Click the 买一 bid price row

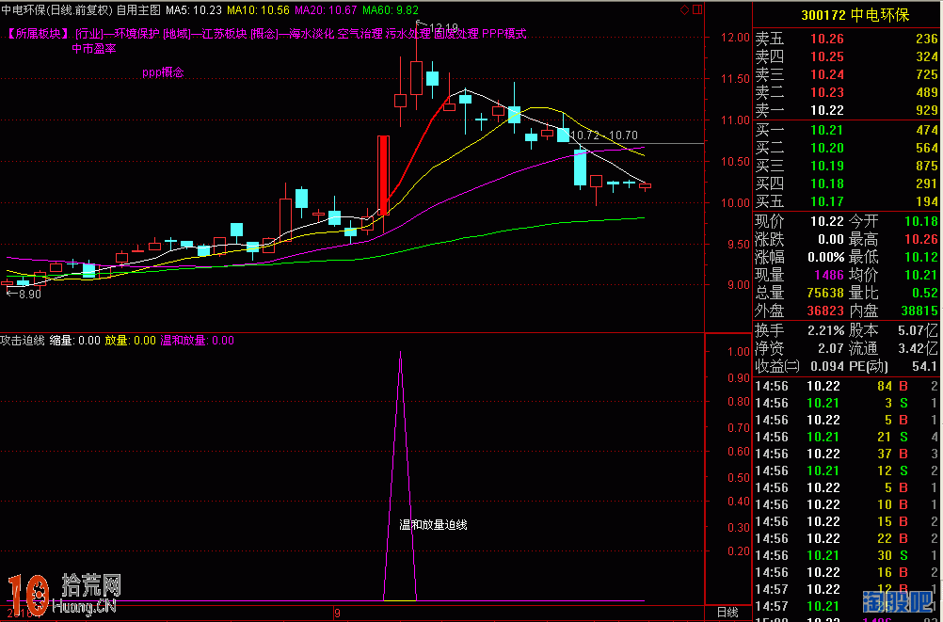(846, 130)
